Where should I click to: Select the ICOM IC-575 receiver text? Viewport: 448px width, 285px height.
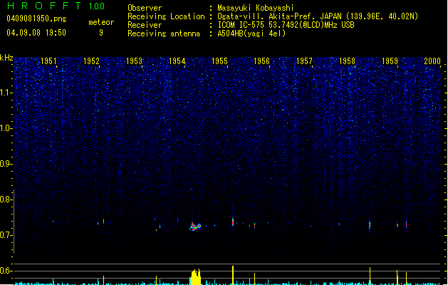(286, 25)
